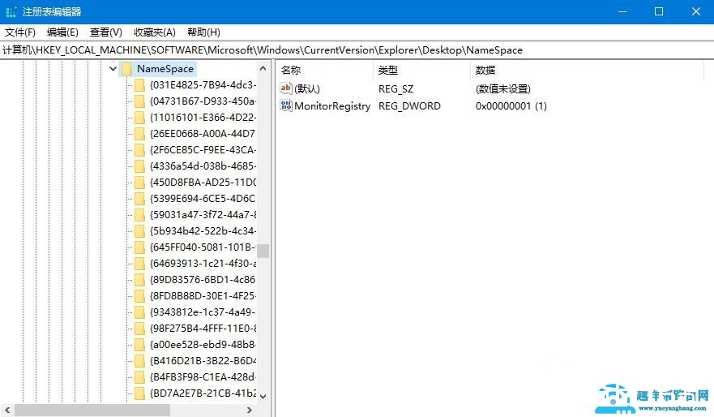Image resolution: width=714 pixels, height=417 pixels.
Task: Click folder icon of {2F6CE85C-F9EE-43CA- key
Action: click(x=139, y=150)
